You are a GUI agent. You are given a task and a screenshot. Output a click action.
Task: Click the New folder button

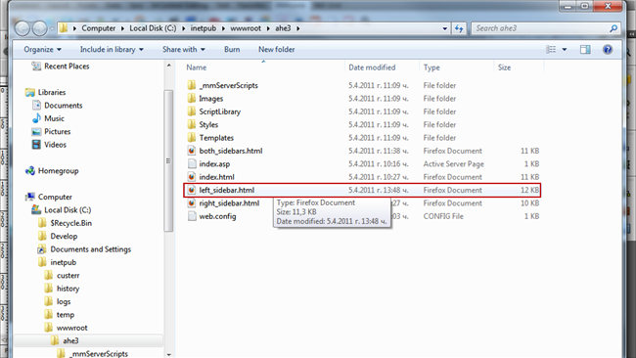pos(277,50)
